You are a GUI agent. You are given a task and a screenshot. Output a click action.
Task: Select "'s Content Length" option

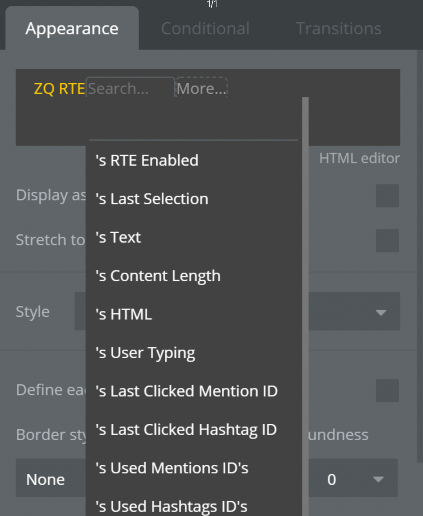(158, 275)
